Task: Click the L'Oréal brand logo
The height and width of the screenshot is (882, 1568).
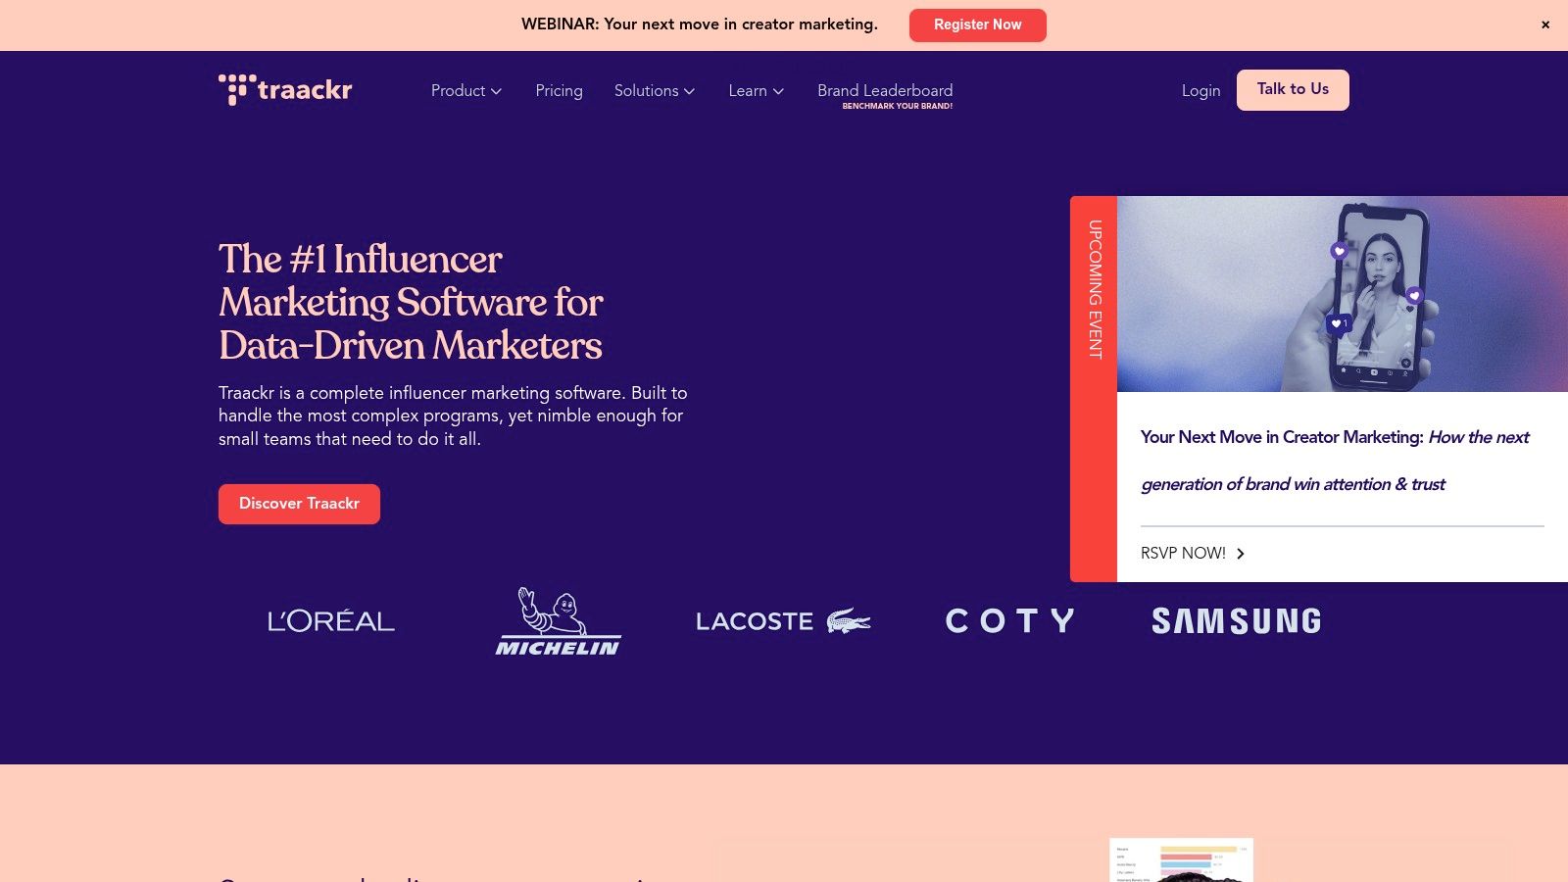Action: tap(331, 620)
